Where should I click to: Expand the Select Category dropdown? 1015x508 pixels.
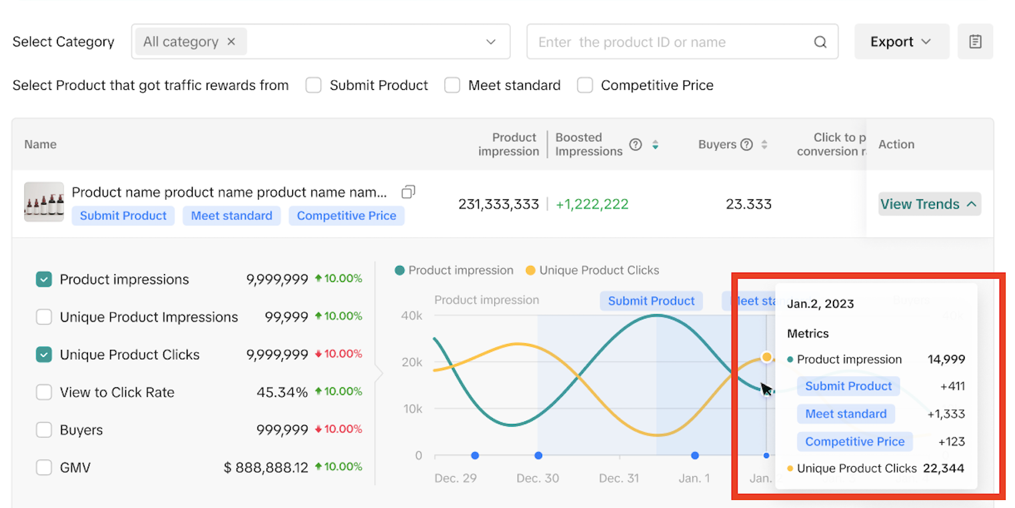491,42
